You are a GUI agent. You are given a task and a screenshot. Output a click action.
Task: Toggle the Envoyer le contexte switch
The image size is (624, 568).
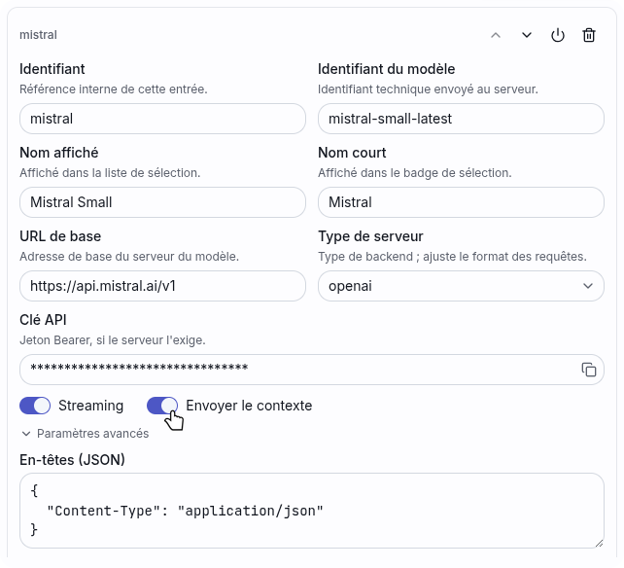pyautogui.click(x=162, y=406)
